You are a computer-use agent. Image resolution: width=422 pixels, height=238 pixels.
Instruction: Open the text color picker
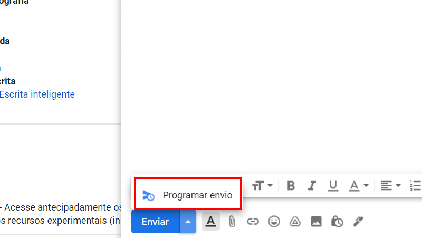point(359,186)
